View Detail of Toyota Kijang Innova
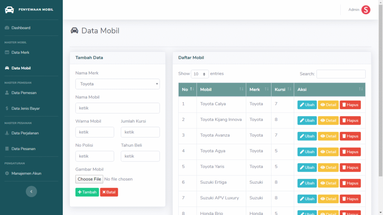383x215 pixels. (x=328, y=121)
